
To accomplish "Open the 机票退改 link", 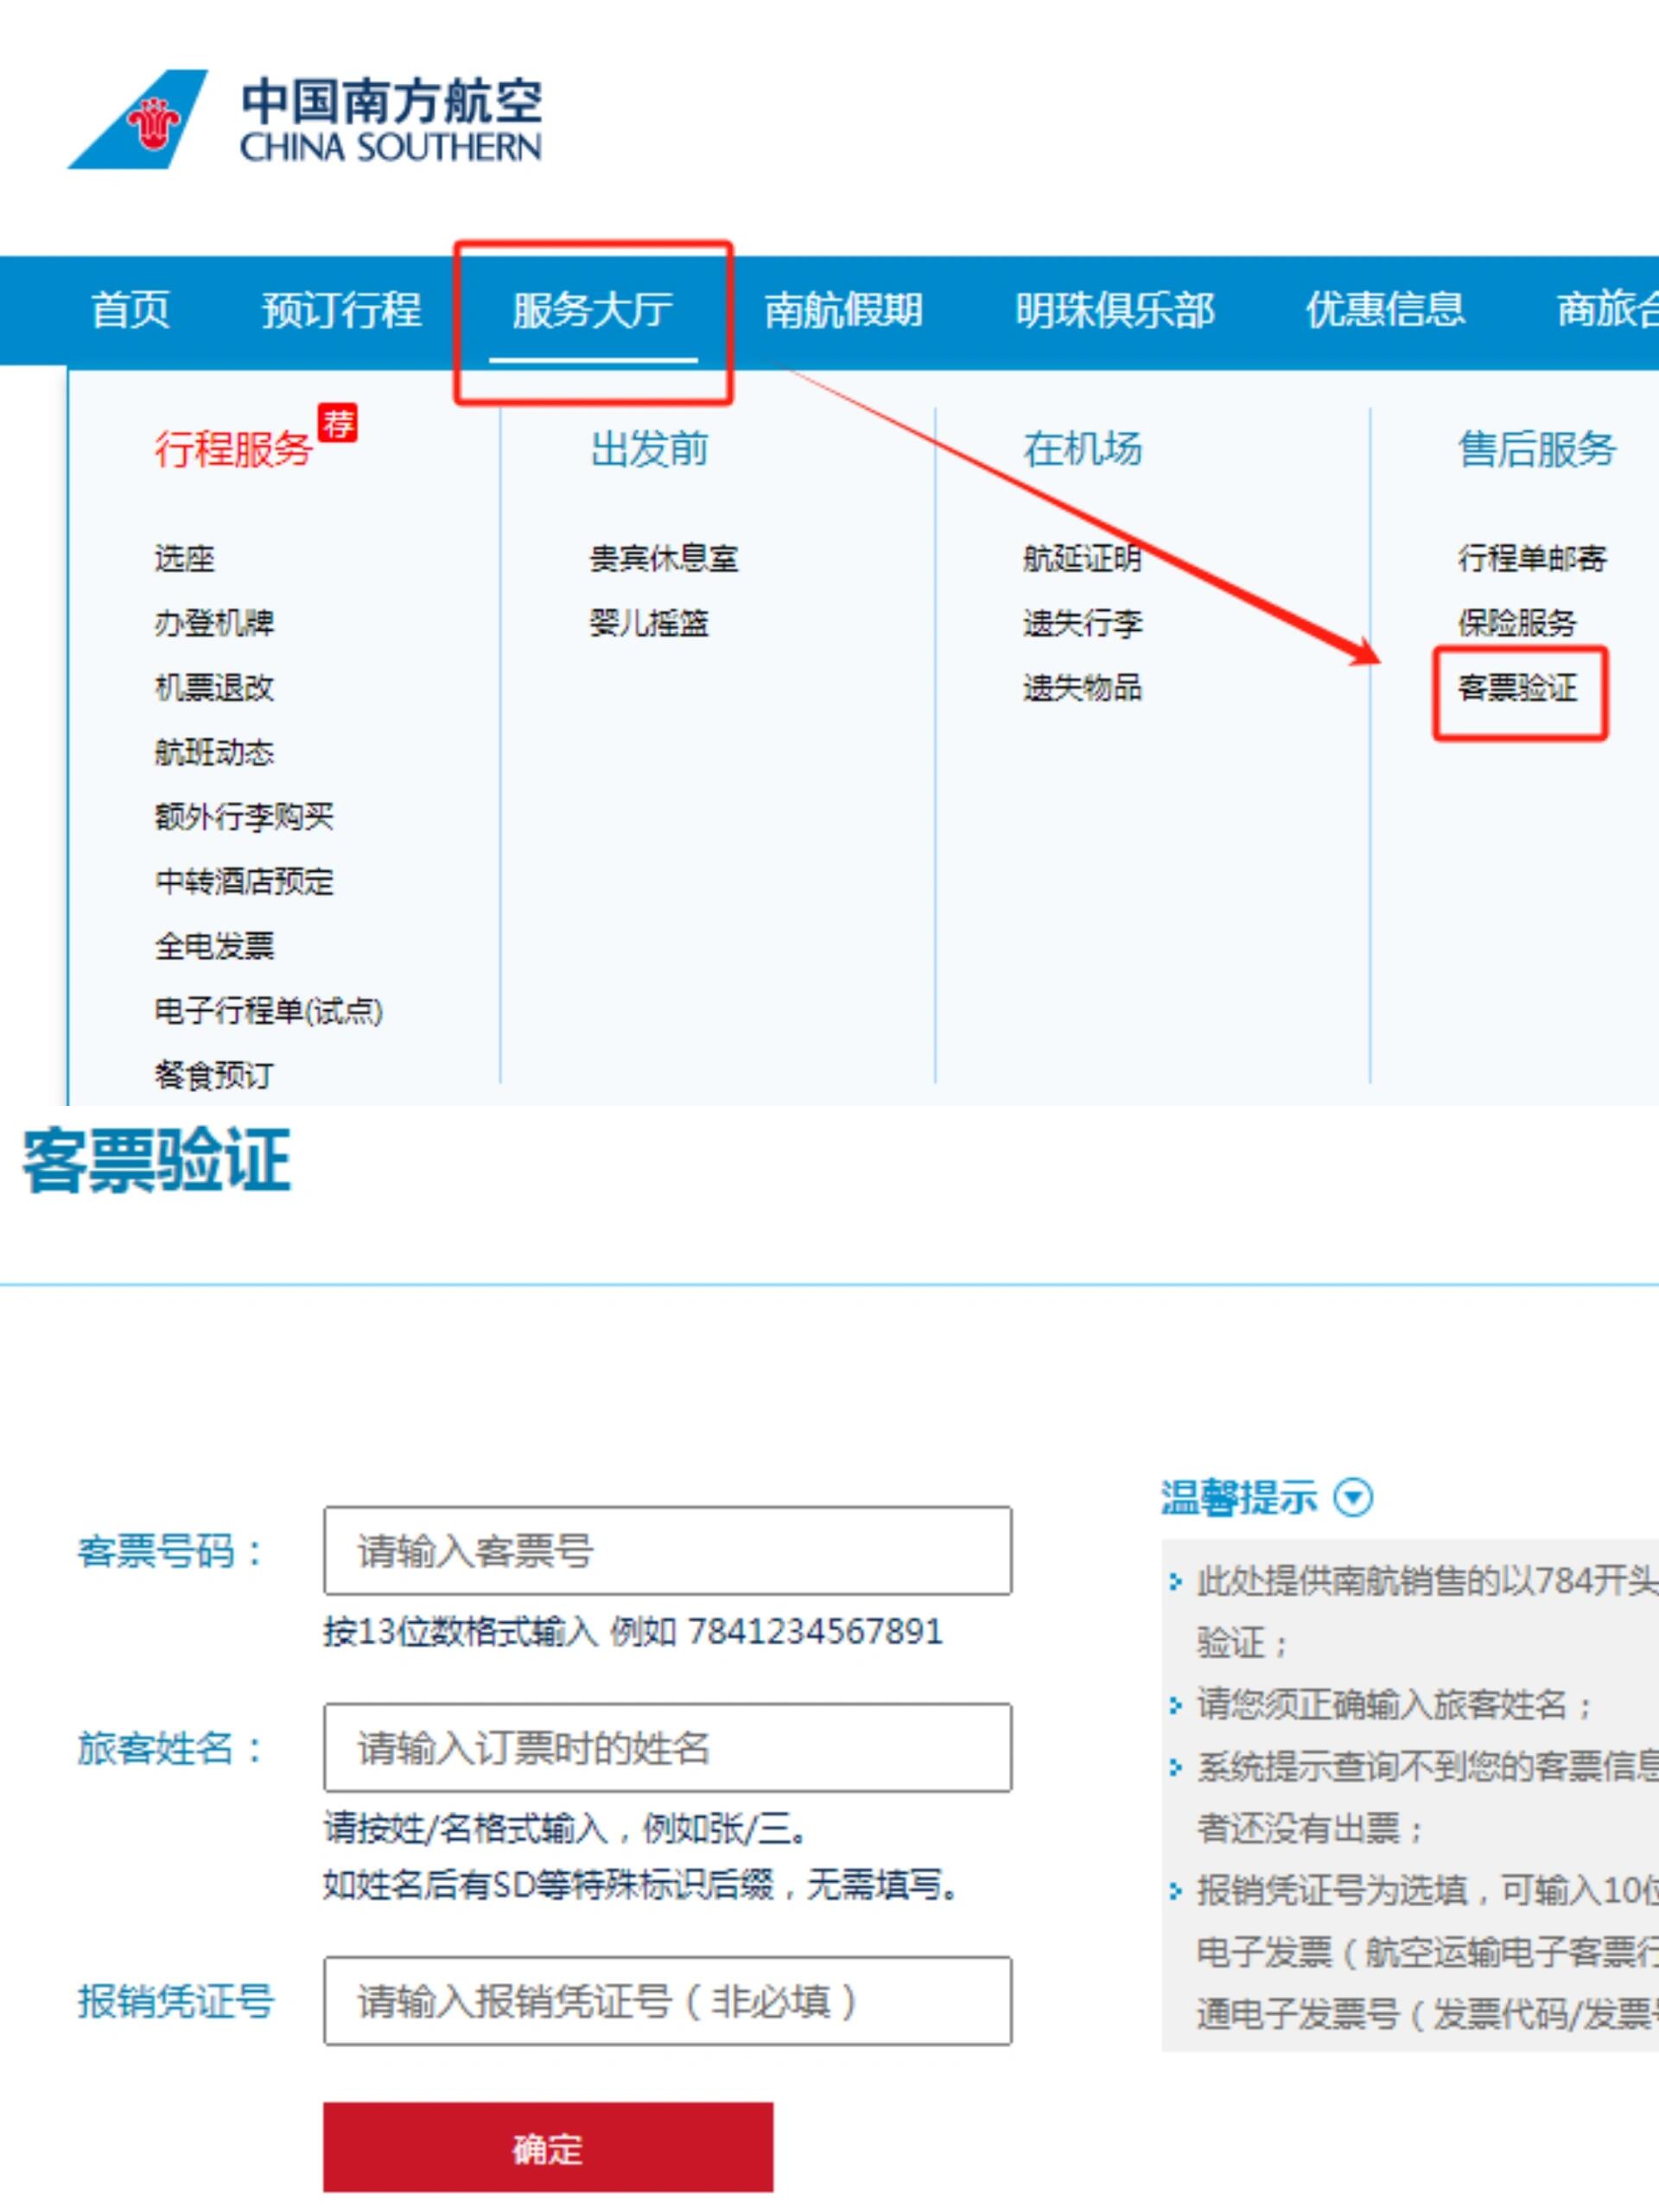I will point(214,687).
